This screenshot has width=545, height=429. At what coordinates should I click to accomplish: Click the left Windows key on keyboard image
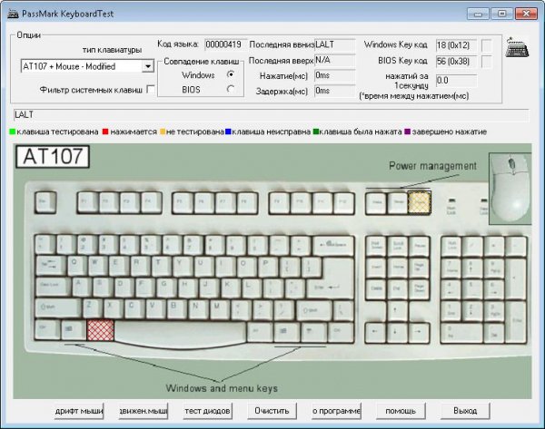click(74, 330)
